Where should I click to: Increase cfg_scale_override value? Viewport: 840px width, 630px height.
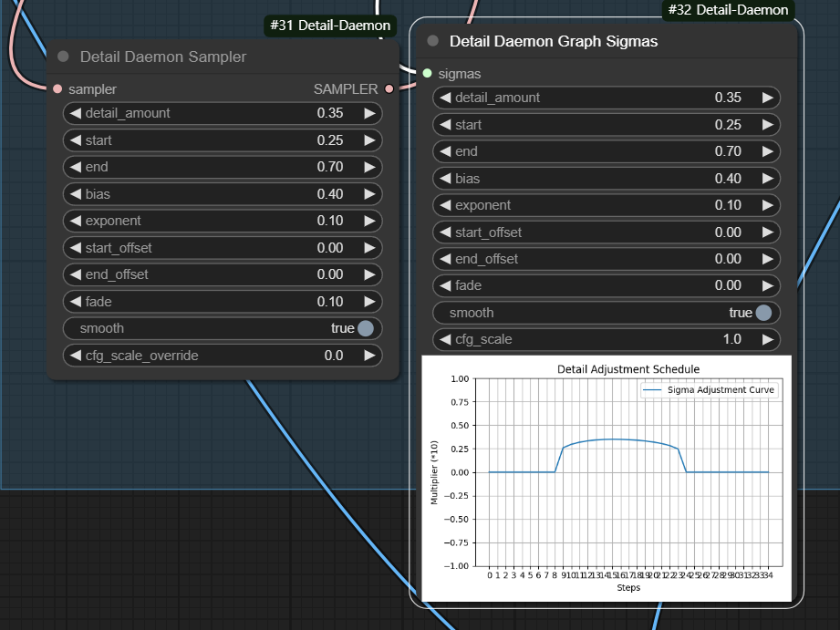[x=369, y=356]
